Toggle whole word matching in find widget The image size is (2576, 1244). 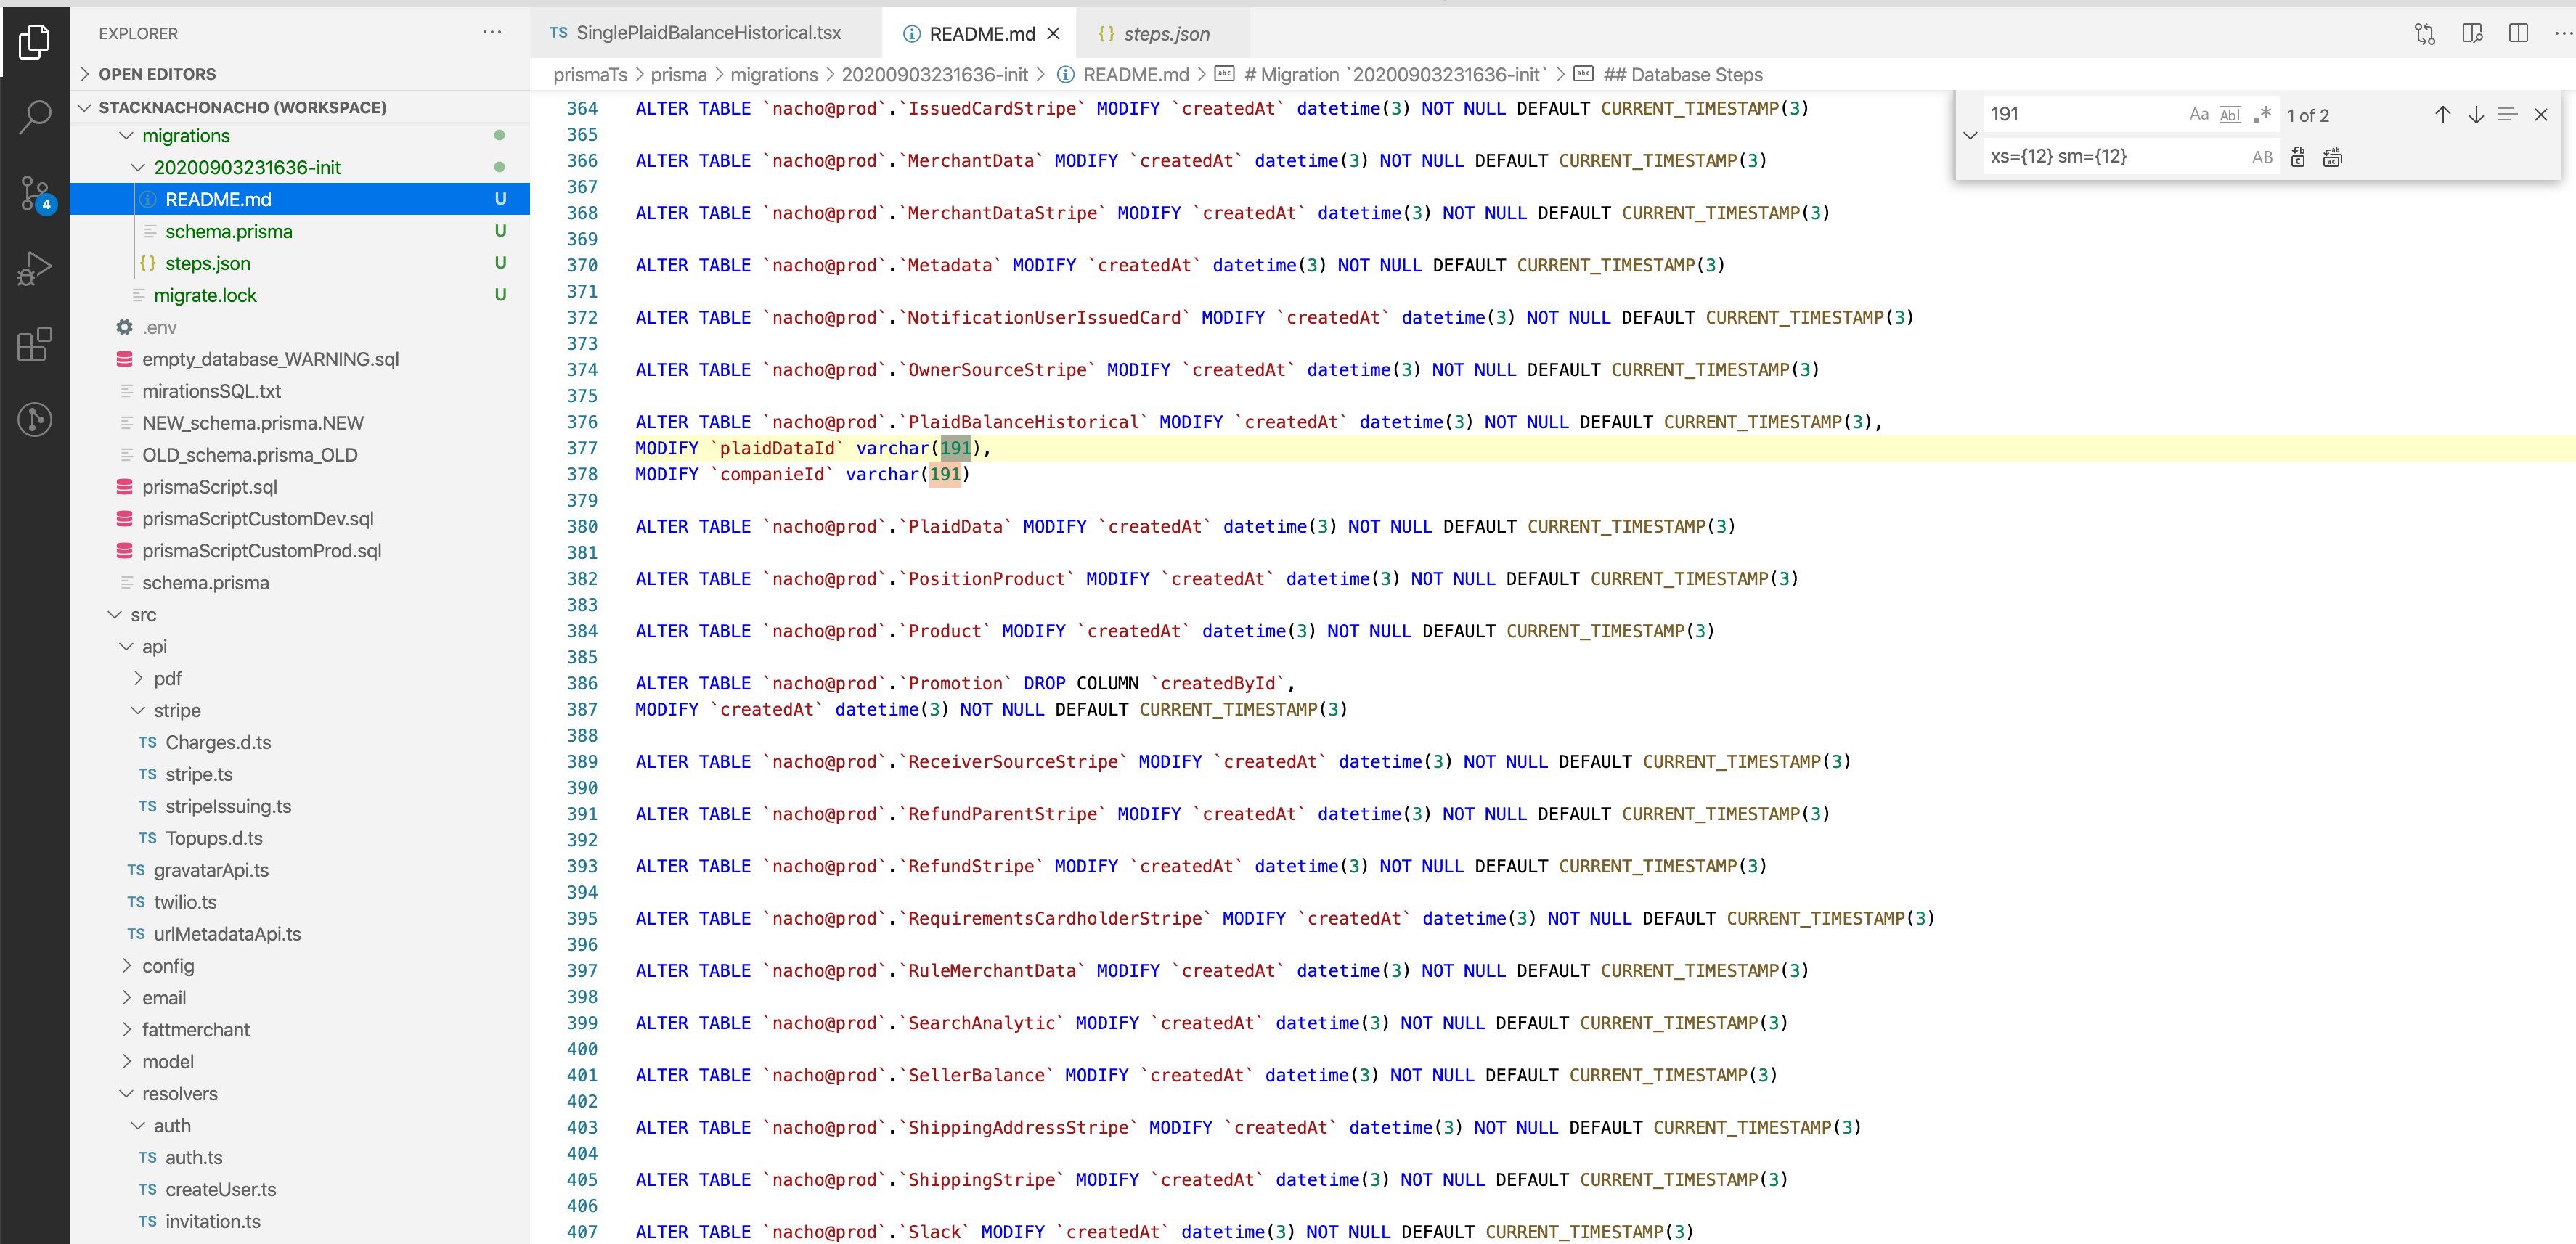pos(2230,114)
